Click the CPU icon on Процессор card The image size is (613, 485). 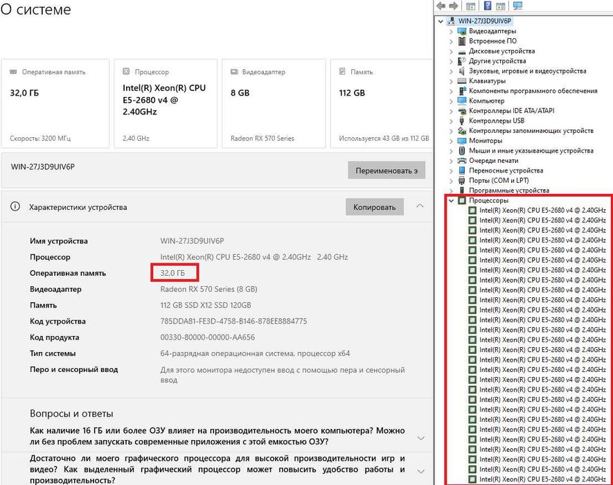126,71
